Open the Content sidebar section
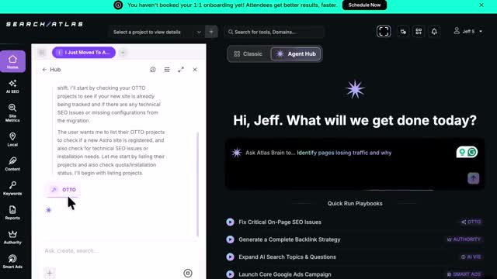This screenshot has height=279, width=497. tap(12, 164)
